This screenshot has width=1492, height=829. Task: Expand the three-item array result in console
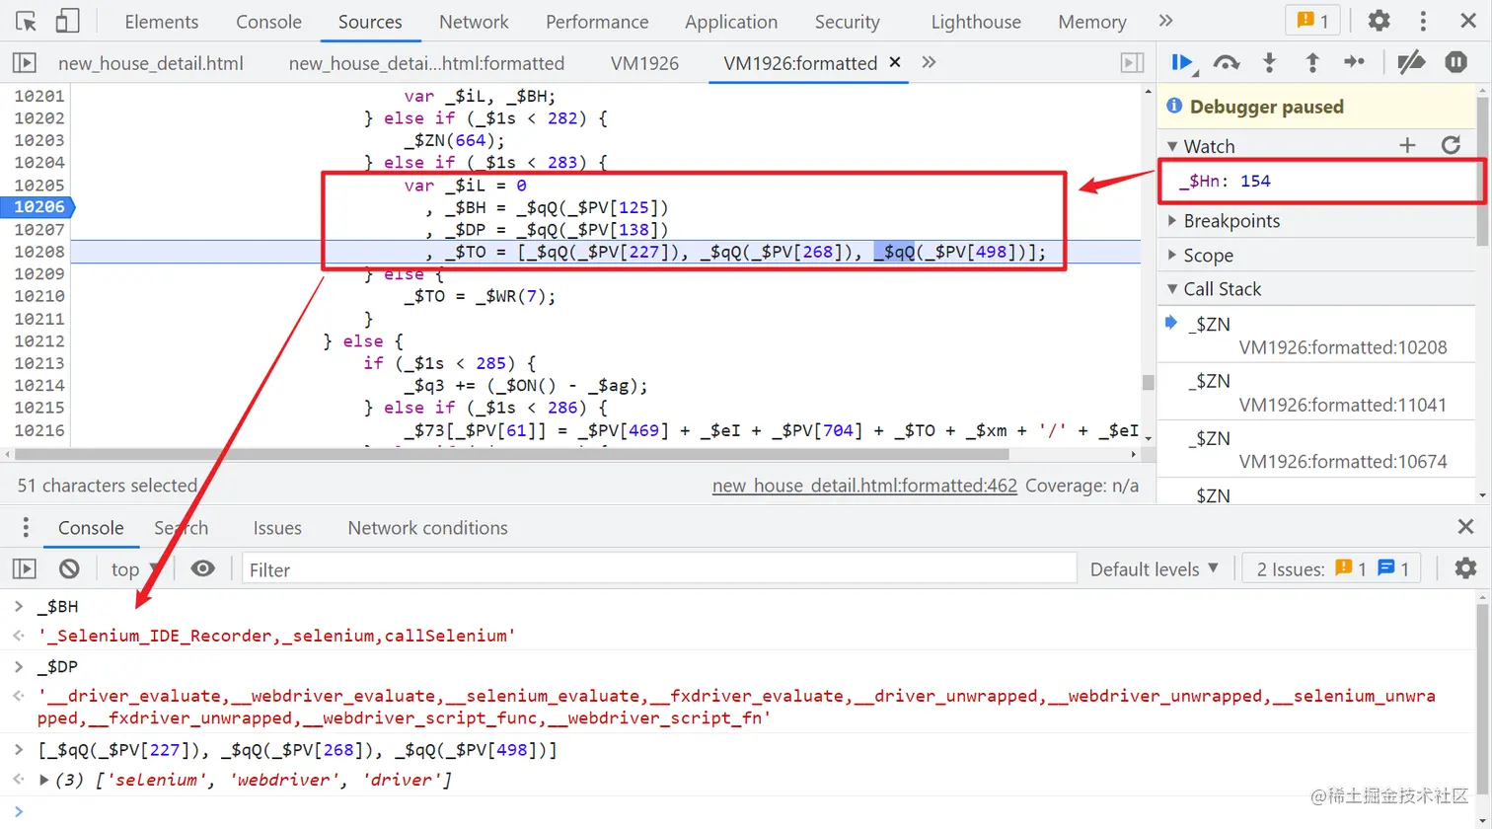(x=44, y=780)
